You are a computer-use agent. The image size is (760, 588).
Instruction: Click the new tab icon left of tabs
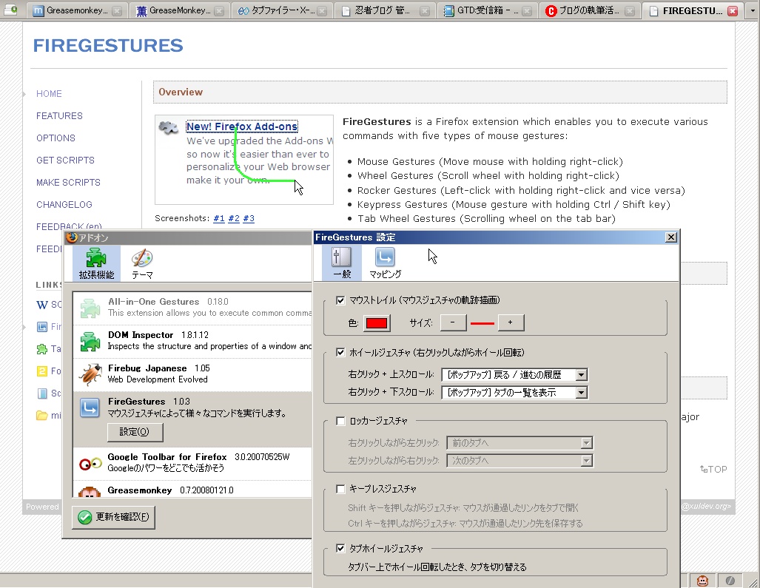(10, 9)
